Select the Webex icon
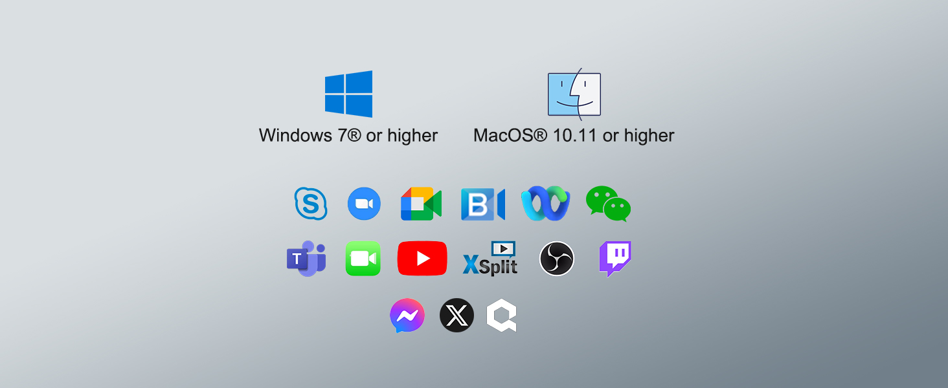Viewport: 948px width, 388px height. [546, 204]
